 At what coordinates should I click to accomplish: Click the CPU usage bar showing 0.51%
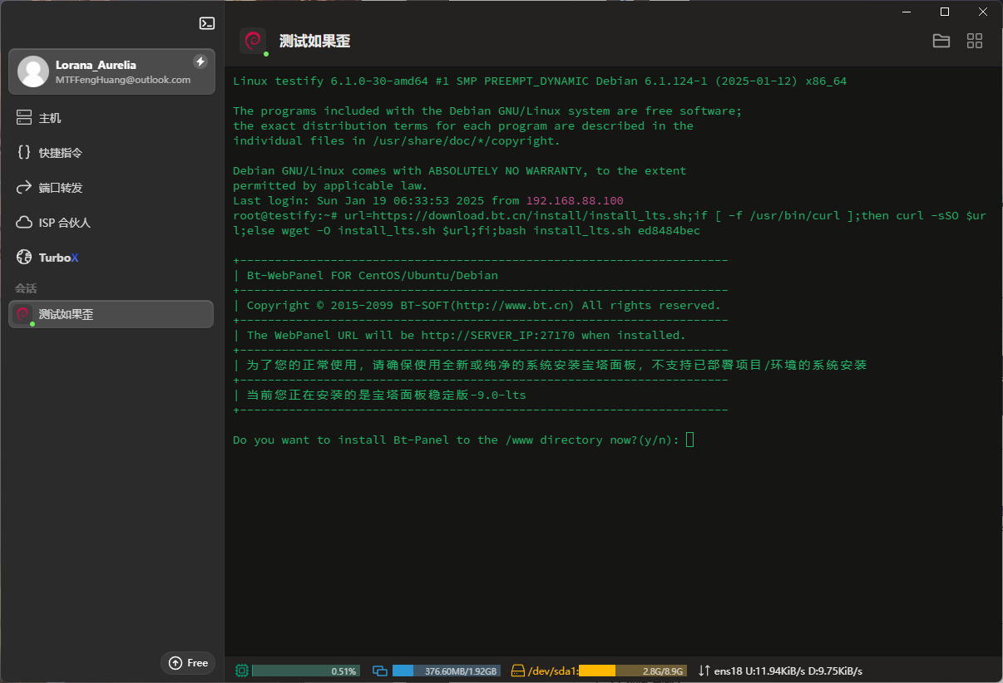[x=305, y=671]
